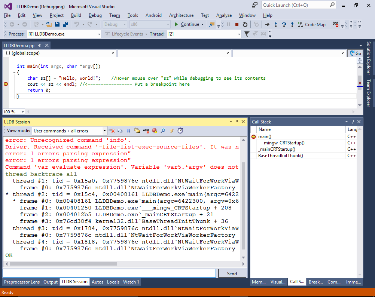Screen dimensions: 375x297
Task: Select the BaseThreadInitThunk() call stack row
Action: (303, 156)
